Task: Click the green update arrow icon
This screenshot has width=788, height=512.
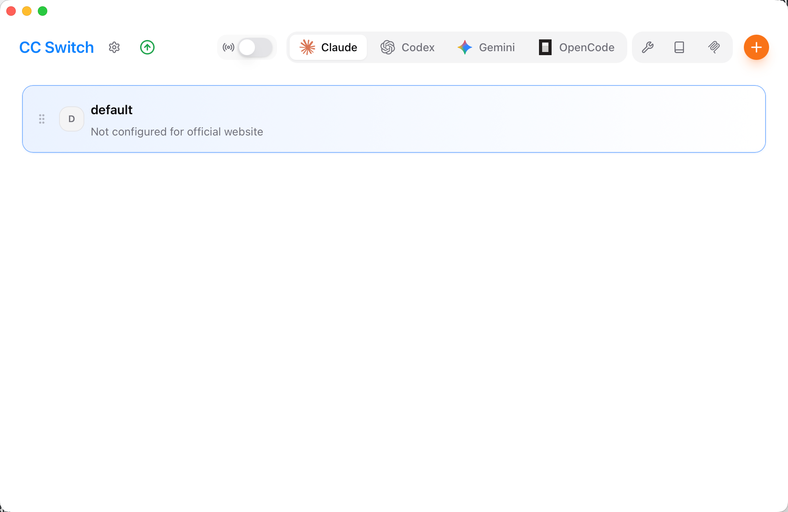Action: pyautogui.click(x=147, y=47)
